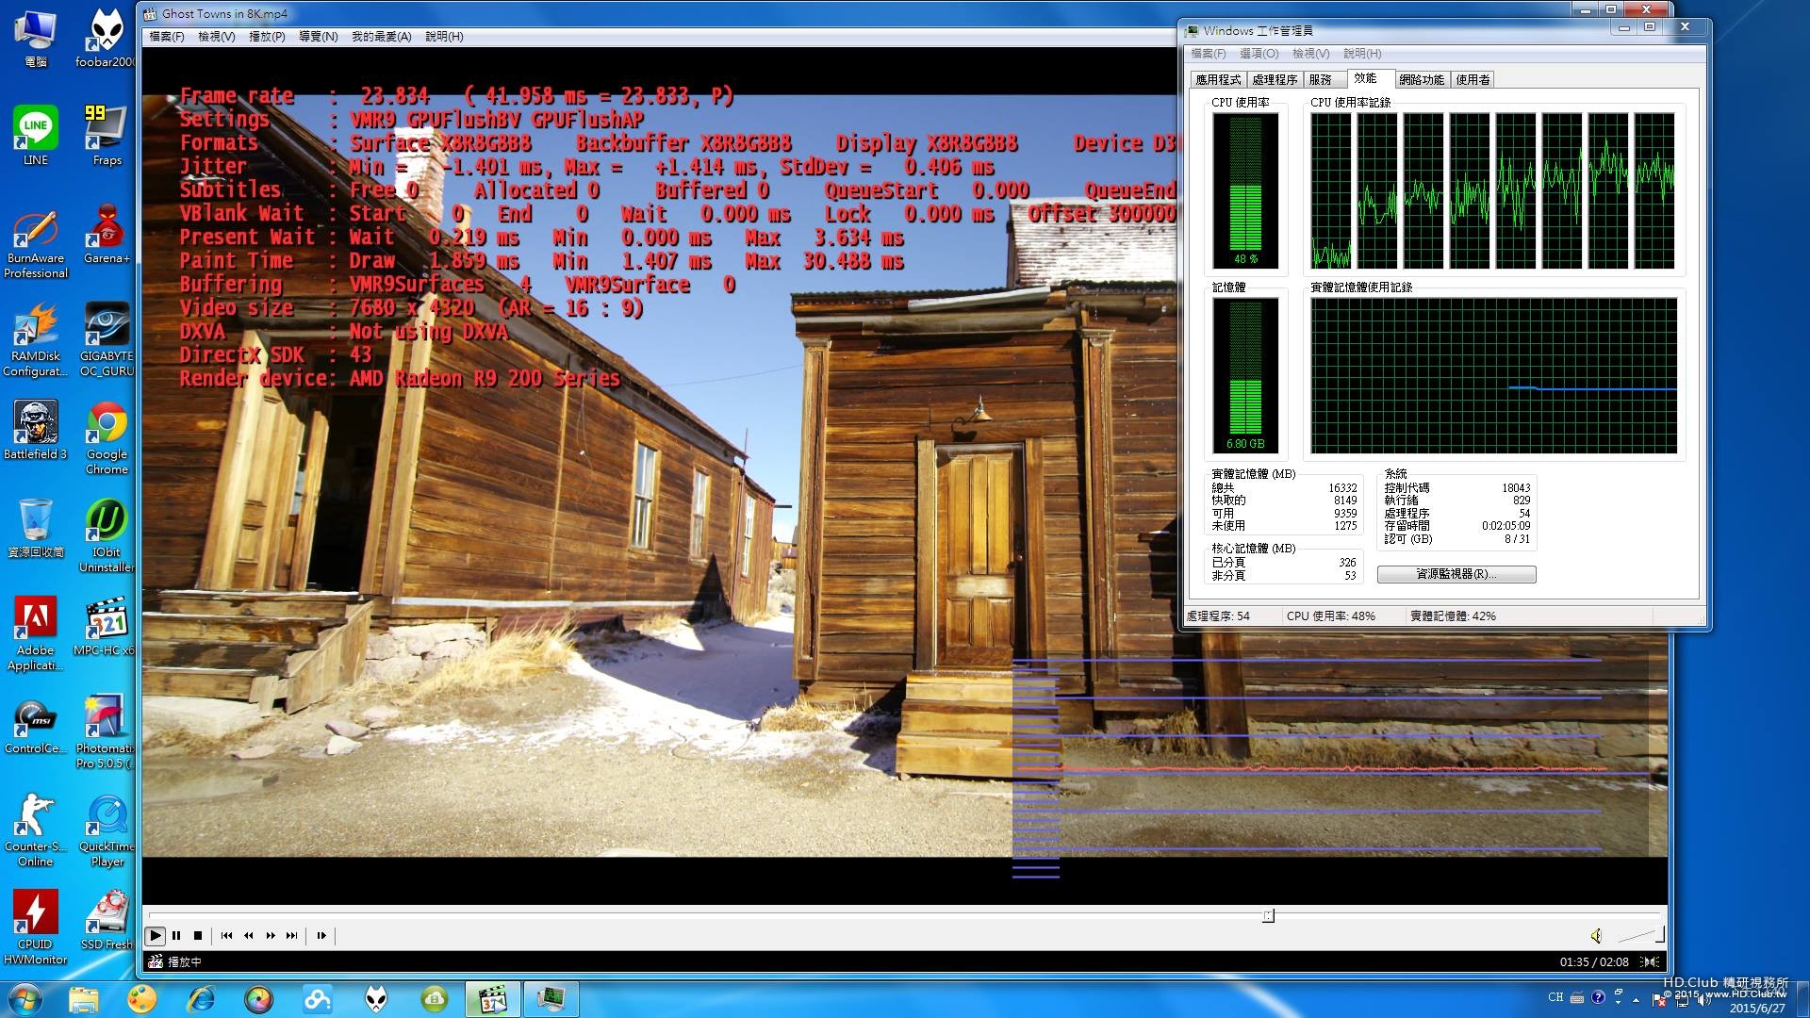This screenshot has height=1018, width=1810.
Task: Click the seek bar position handle
Action: tap(1268, 916)
